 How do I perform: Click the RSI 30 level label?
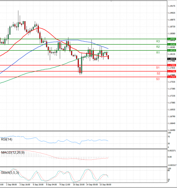pos(169,143)
